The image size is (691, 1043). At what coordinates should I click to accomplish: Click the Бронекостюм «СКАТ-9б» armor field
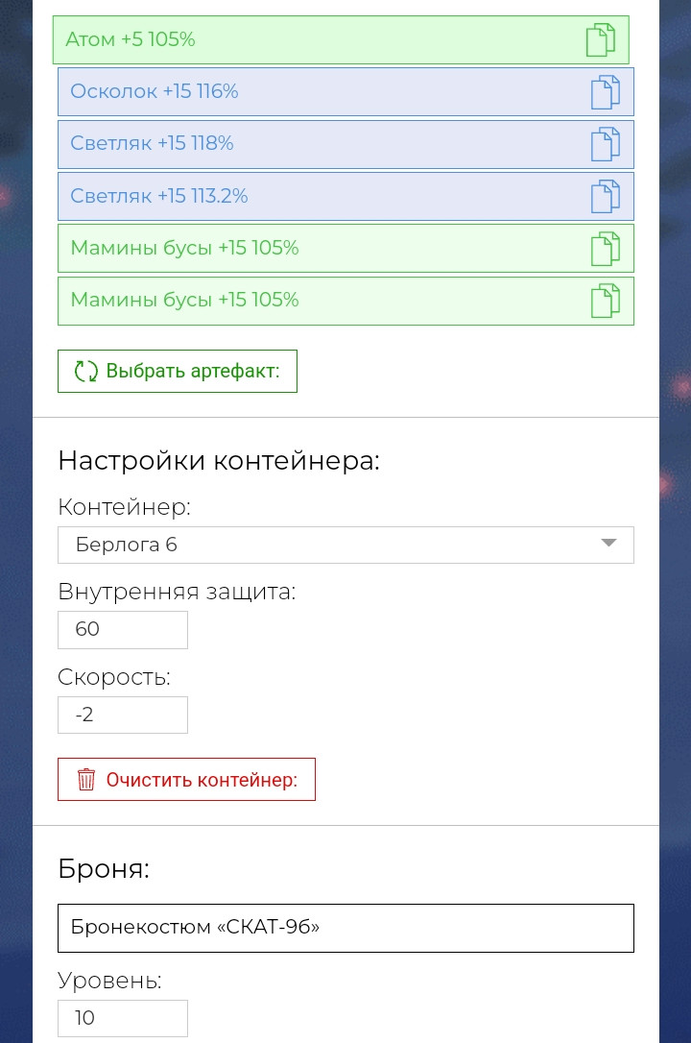[x=345, y=928]
